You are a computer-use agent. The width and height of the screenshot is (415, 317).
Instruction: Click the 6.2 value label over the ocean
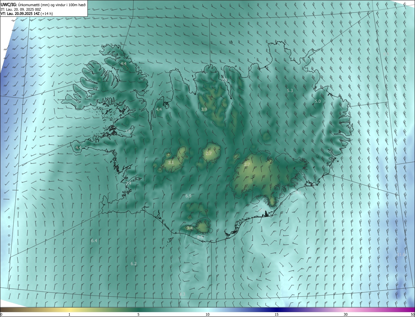point(134,264)
